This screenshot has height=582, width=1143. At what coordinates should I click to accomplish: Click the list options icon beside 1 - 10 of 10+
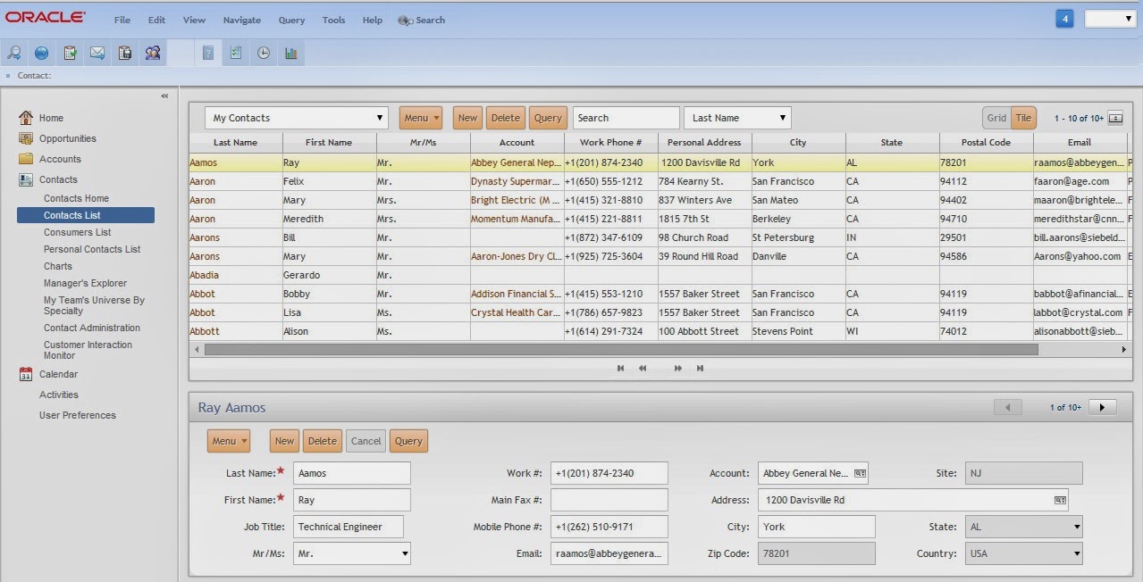point(1115,118)
